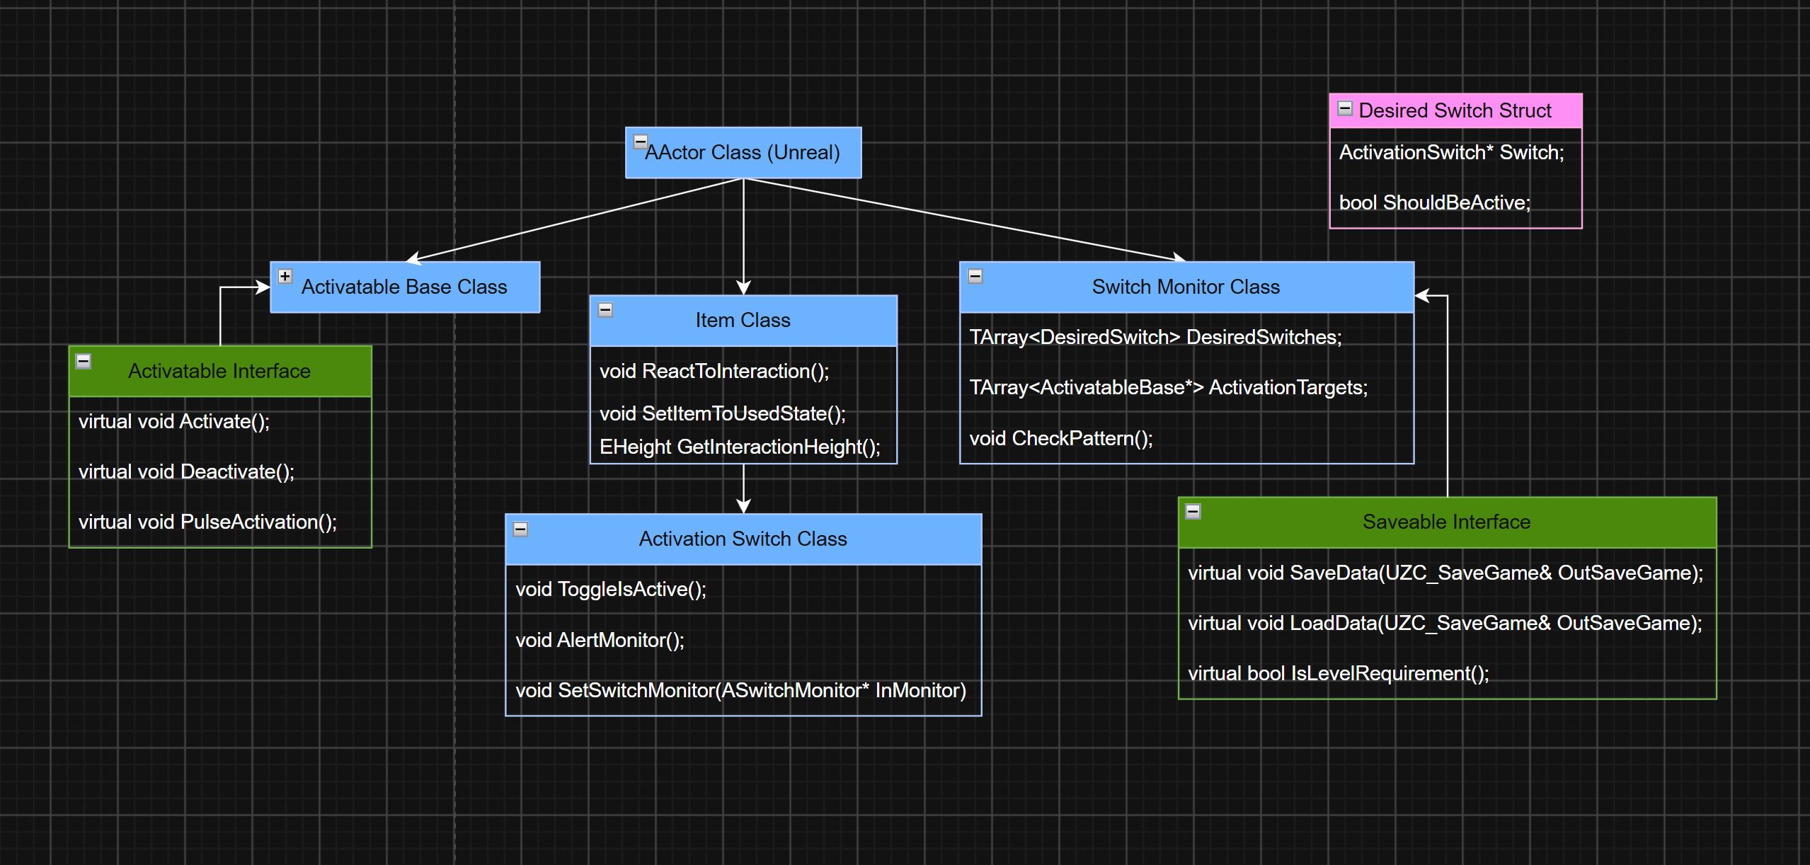Viewport: 1810px width, 865px height.
Task: Collapse the Saveable Interface container
Action: point(1193,511)
